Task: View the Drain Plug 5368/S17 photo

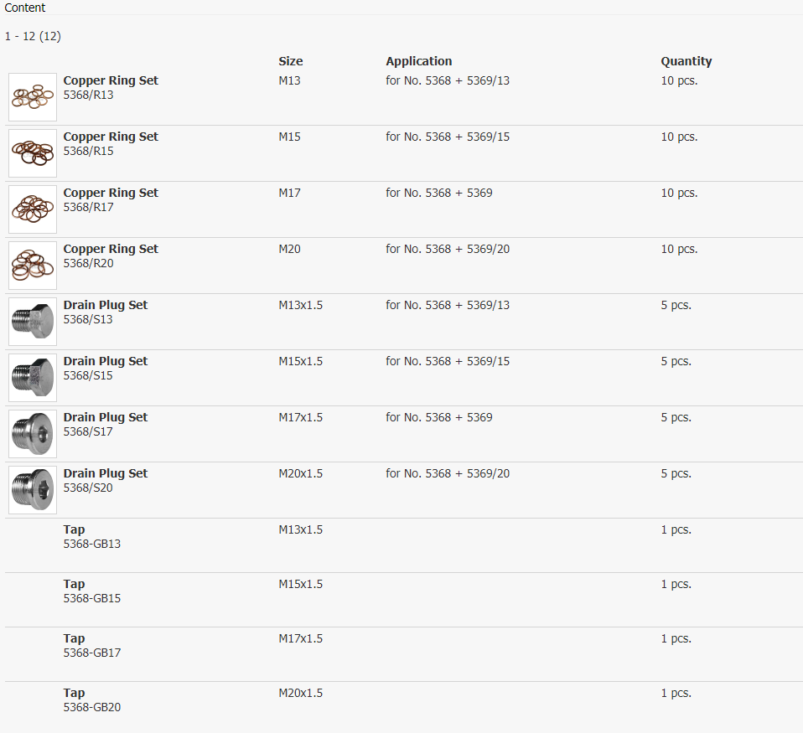Action: point(32,434)
